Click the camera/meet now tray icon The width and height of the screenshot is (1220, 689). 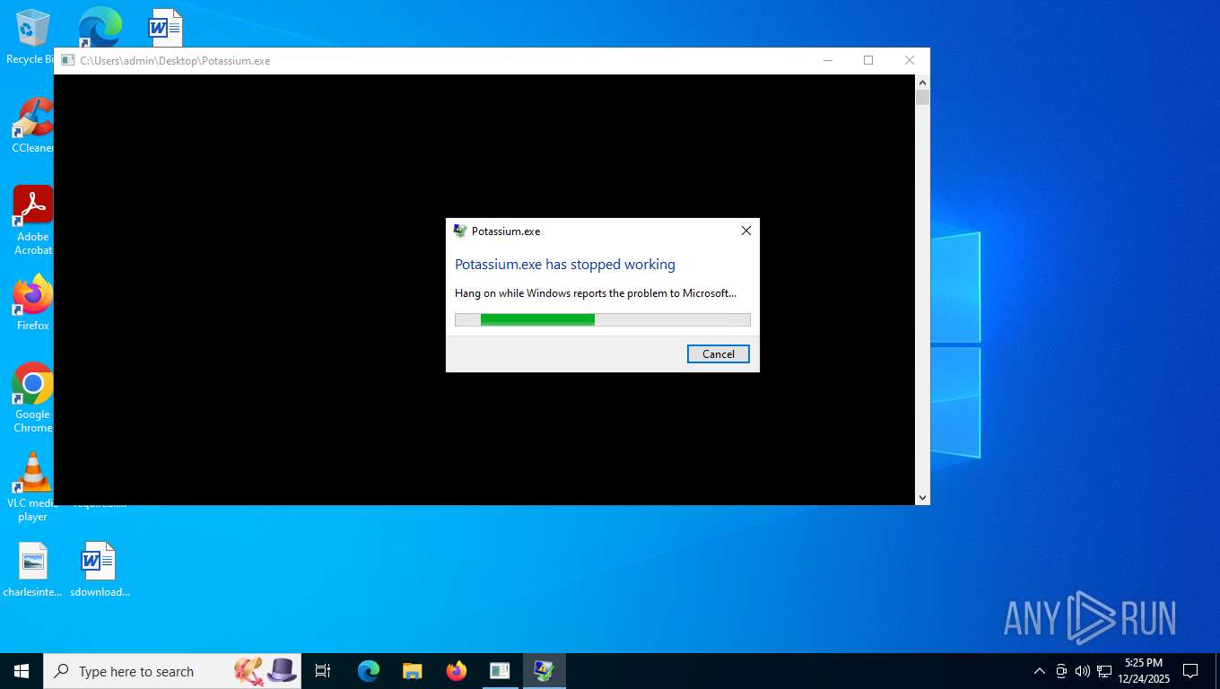1061,671
